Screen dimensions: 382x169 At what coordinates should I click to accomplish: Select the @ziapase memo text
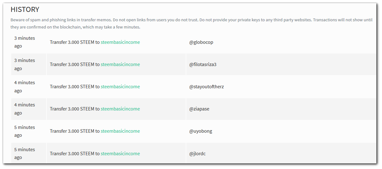pos(199,109)
